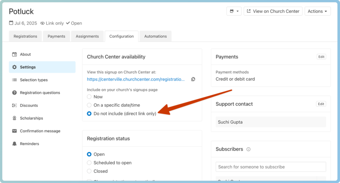Select Scheduled to open radio button
Screen dimensions: 340x183
(x=89, y=163)
